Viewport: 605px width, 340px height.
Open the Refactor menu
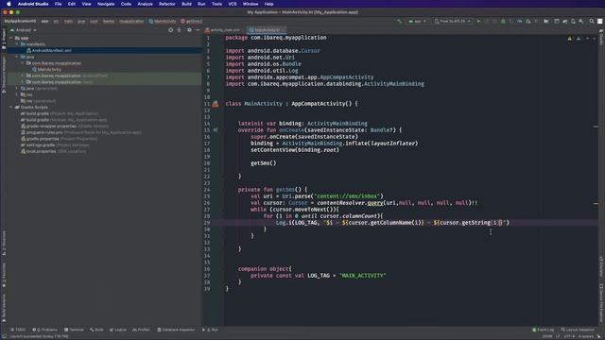tap(167, 4)
